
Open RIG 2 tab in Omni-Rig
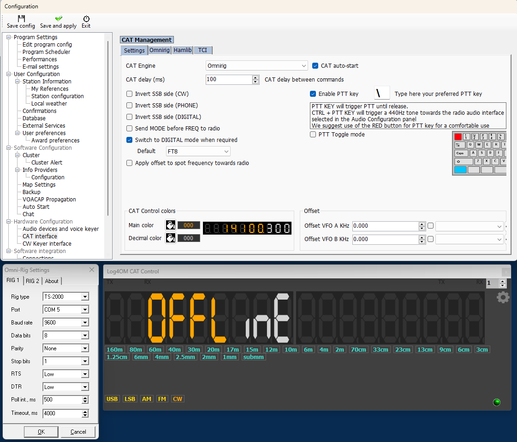[32, 281]
